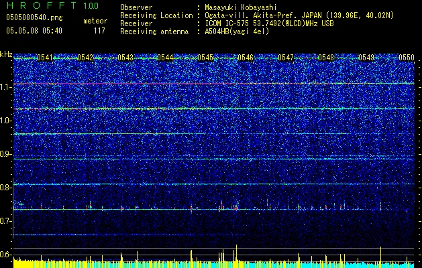Click the 0544 time marker
Image resolution: width=422 pixels, height=268 pixels.
(x=165, y=58)
